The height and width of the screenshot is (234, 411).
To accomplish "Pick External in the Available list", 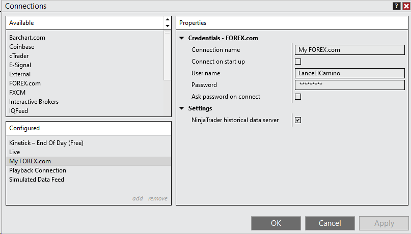I will tap(86, 74).
